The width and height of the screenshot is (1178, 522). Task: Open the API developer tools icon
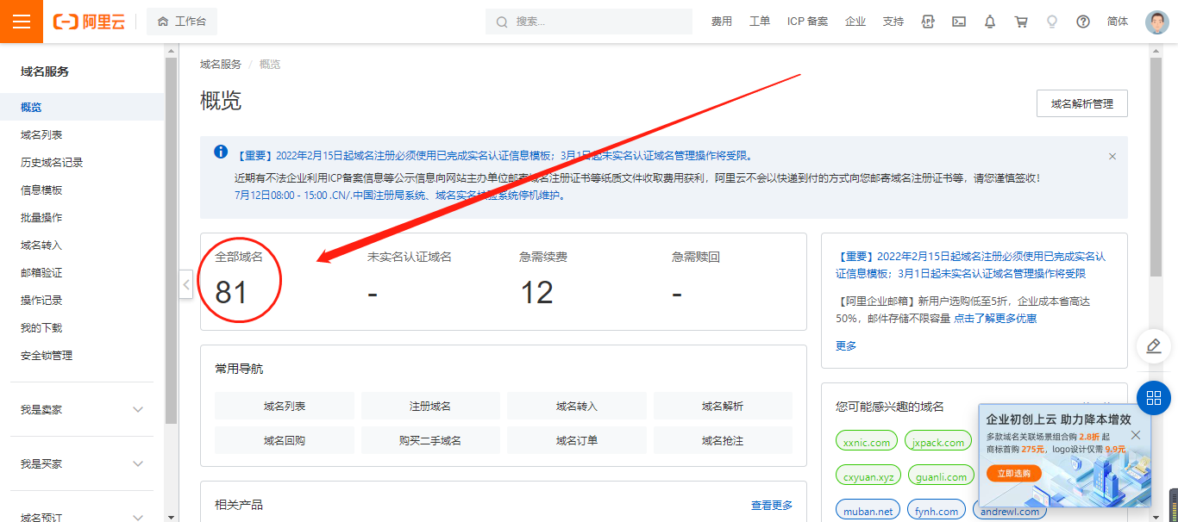pyautogui.click(x=928, y=22)
